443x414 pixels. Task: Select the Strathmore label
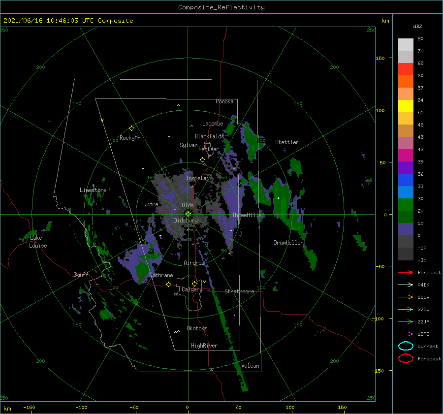pos(239,291)
